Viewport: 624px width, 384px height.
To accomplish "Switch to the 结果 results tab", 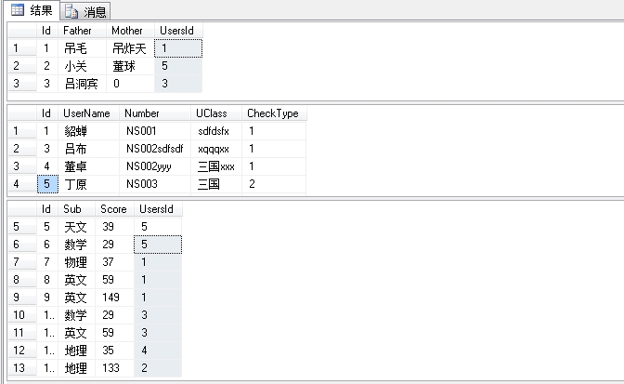I will pyautogui.click(x=33, y=10).
